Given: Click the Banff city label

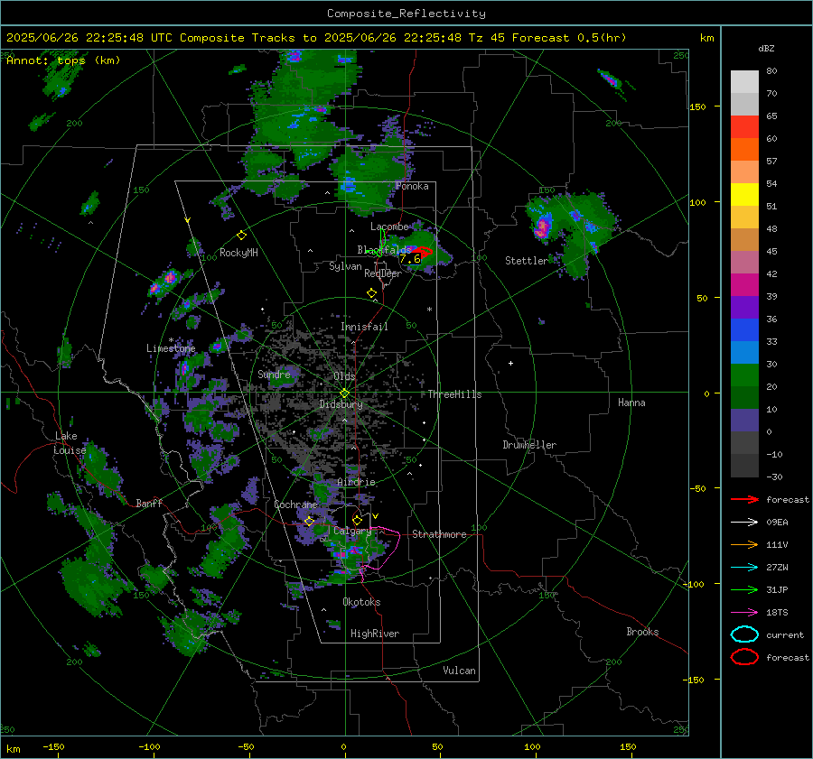Looking at the screenshot, I should (x=149, y=504).
